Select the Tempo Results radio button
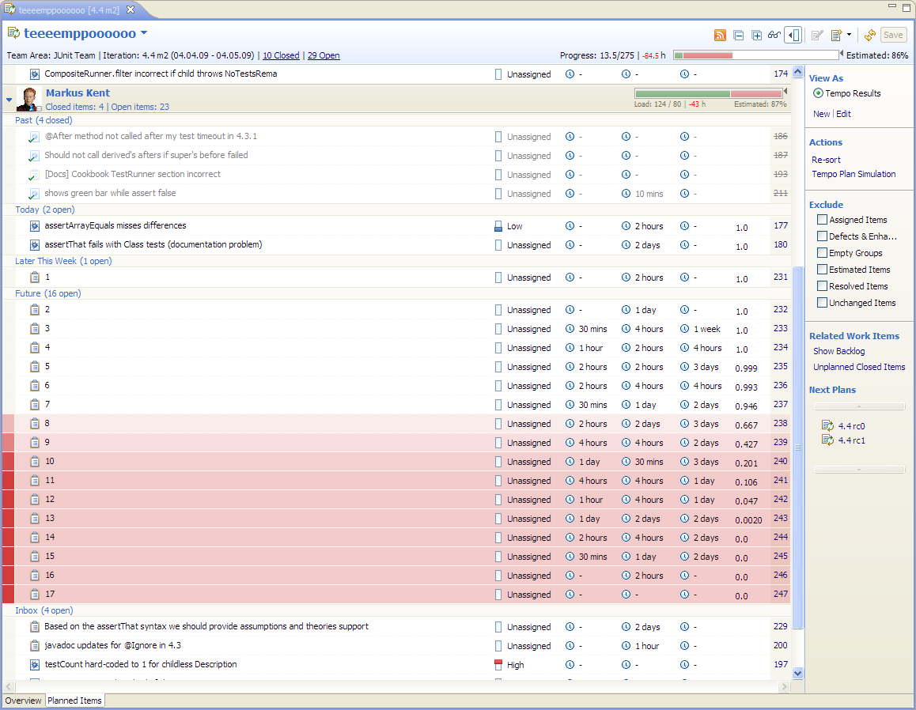916x710 pixels. (819, 93)
